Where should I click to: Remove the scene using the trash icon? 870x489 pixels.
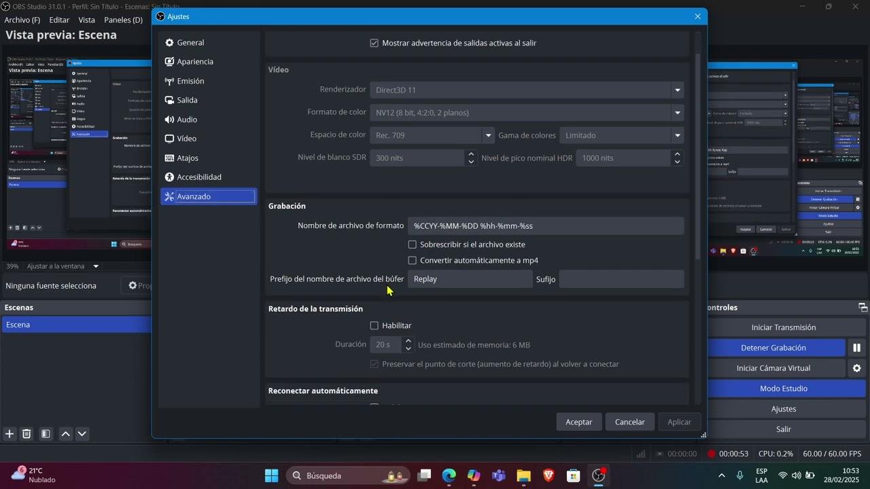(x=27, y=434)
